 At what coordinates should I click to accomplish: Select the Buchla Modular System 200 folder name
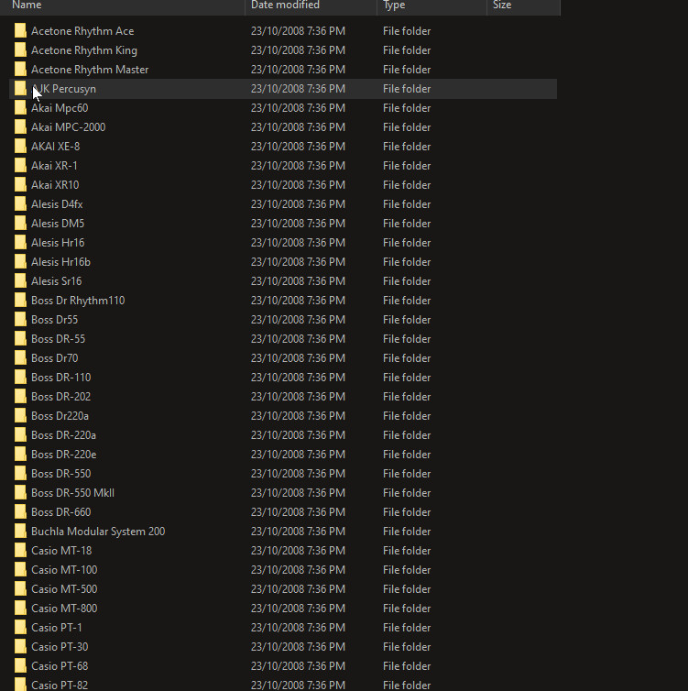click(98, 532)
